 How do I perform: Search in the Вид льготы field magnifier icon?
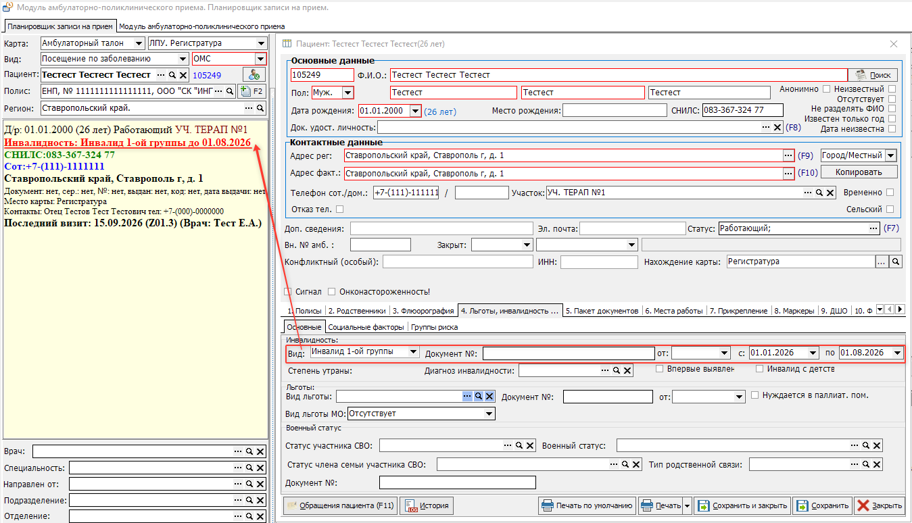[x=478, y=397]
